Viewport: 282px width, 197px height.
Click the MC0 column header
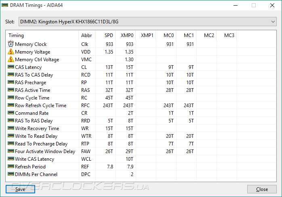[168, 35]
